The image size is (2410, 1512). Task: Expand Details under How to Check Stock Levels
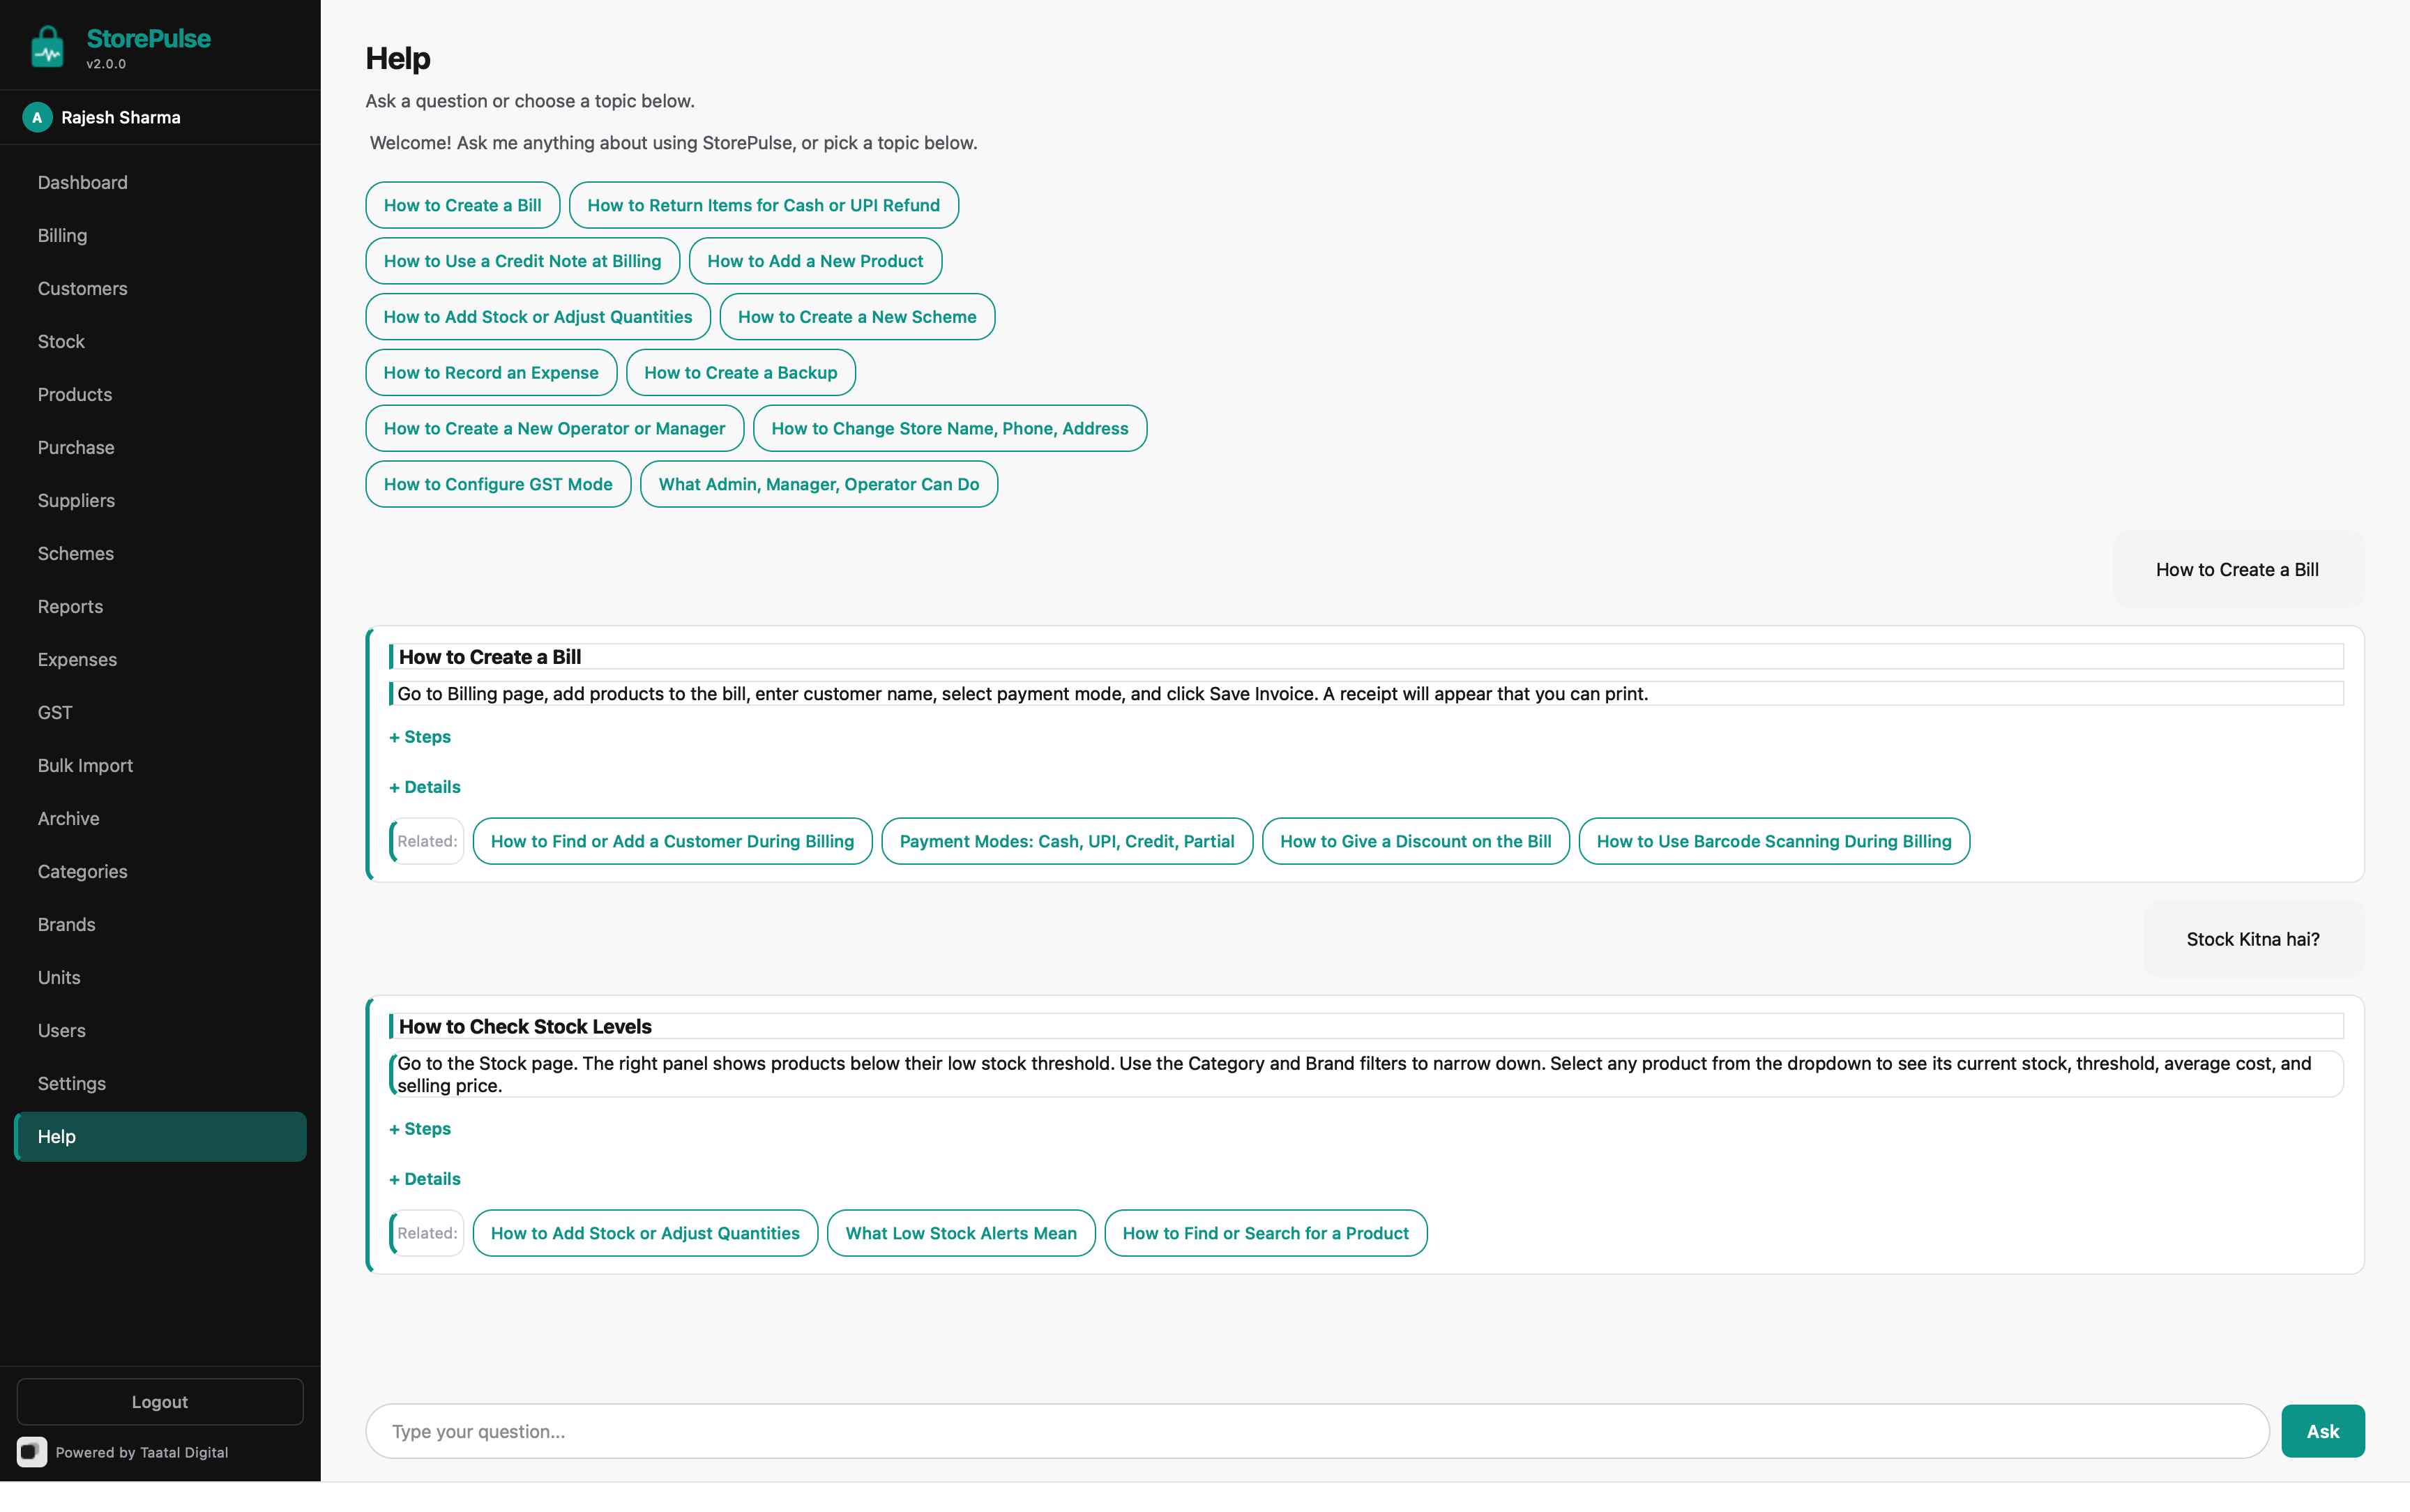(425, 1179)
